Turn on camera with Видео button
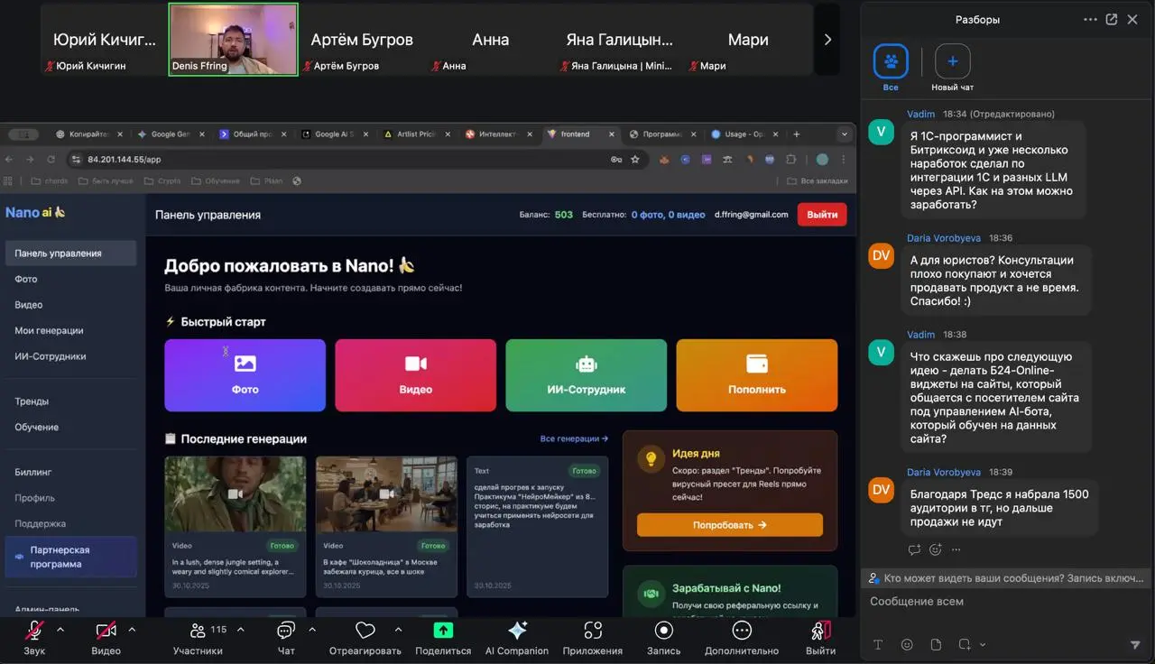 106,637
